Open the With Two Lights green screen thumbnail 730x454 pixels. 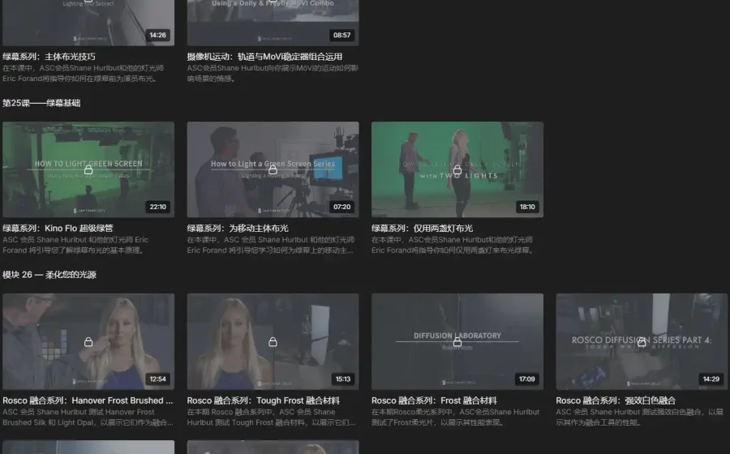(x=457, y=169)
